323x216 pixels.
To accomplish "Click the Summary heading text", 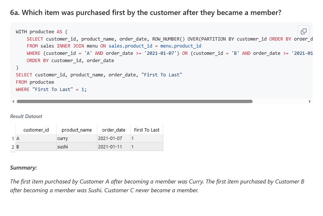I will (x=23, y=167).
